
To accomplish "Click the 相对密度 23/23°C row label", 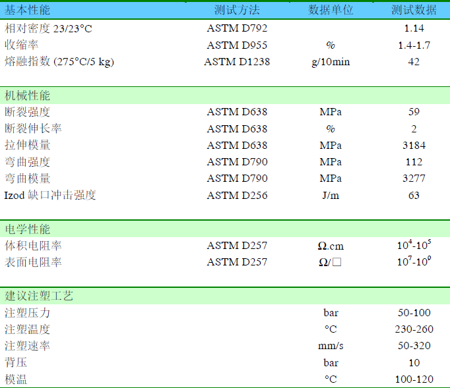I will point(48,28).
